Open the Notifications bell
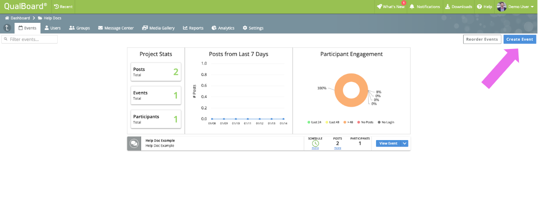The width and height of the screenshot is (538, 220). [412, 6]
